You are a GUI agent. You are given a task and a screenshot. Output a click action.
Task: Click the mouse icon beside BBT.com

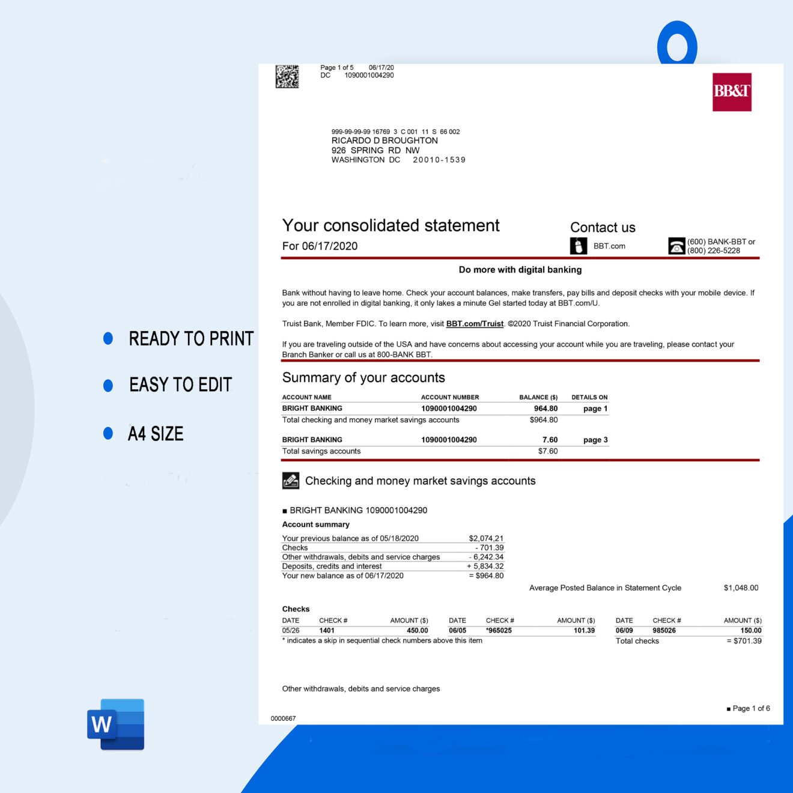(578, 246)
